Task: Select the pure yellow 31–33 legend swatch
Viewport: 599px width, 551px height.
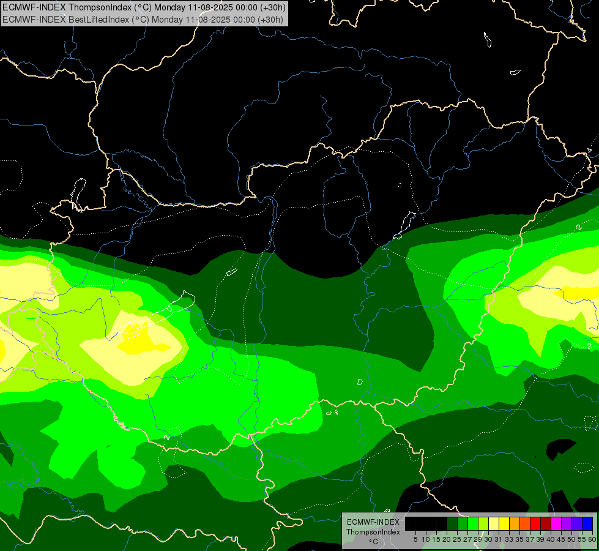Action: (504, 524)
